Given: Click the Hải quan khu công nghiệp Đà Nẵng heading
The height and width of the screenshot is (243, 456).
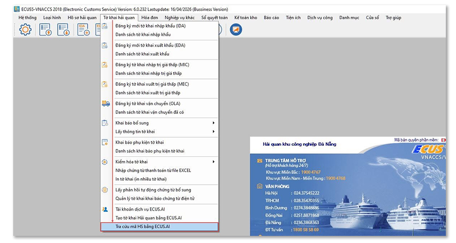Looking at the screenshot, I should 299,144.
